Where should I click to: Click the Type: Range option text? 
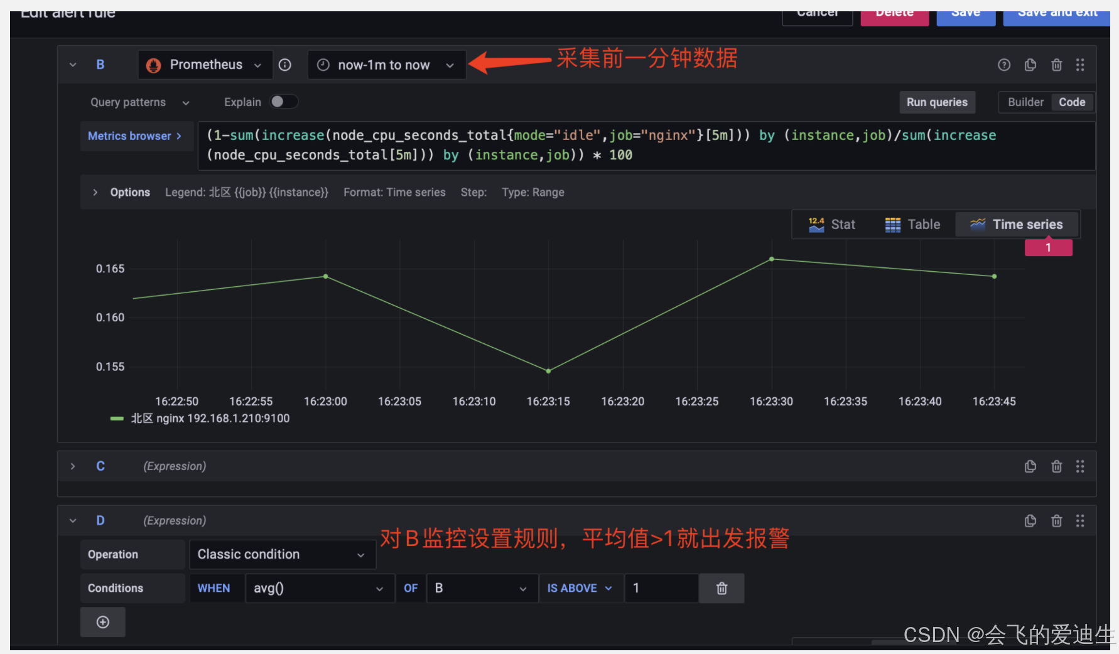pyautogui.click(x=533, y=192)
